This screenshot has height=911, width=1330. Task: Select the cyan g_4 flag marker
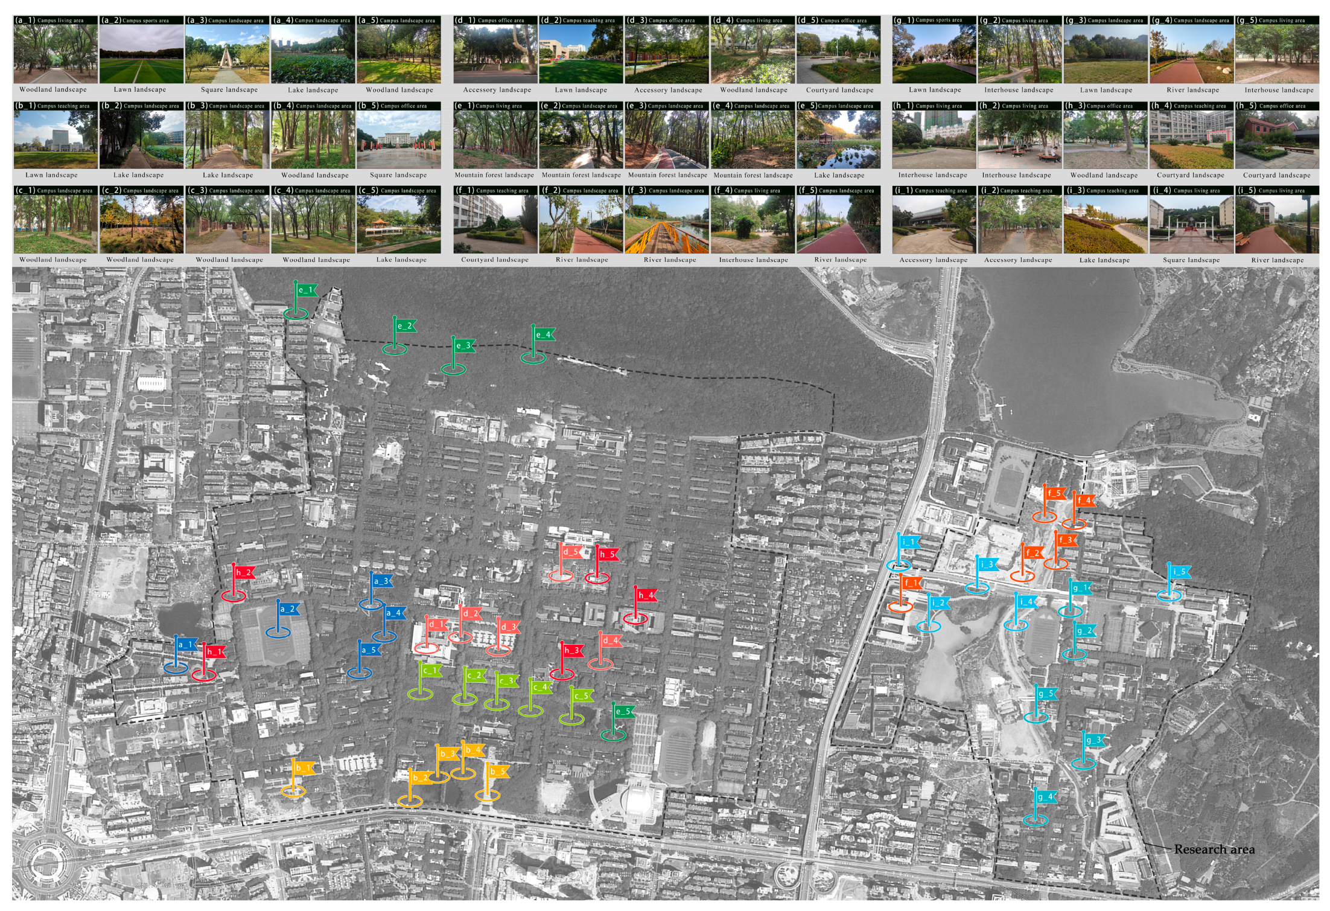click(1045, 798)
